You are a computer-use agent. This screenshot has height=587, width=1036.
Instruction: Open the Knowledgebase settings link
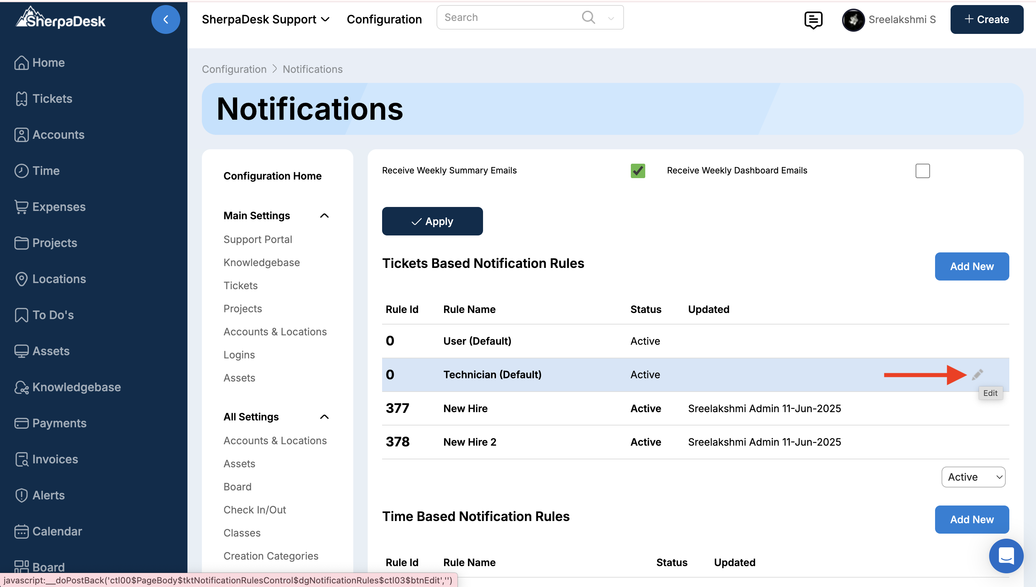[261, 262]
